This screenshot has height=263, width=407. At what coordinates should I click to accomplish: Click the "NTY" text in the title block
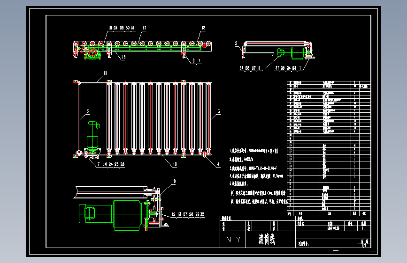click(233, 240)
